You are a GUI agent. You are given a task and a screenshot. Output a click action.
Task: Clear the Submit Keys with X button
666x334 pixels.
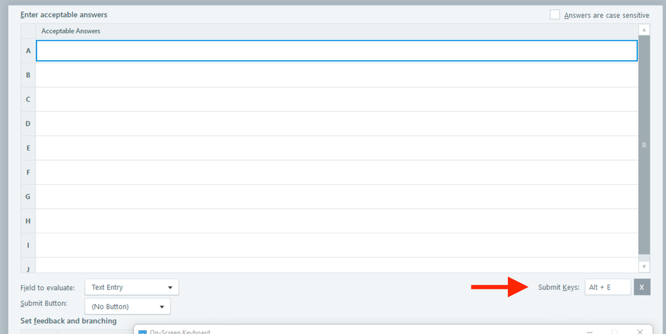[641, 287]
